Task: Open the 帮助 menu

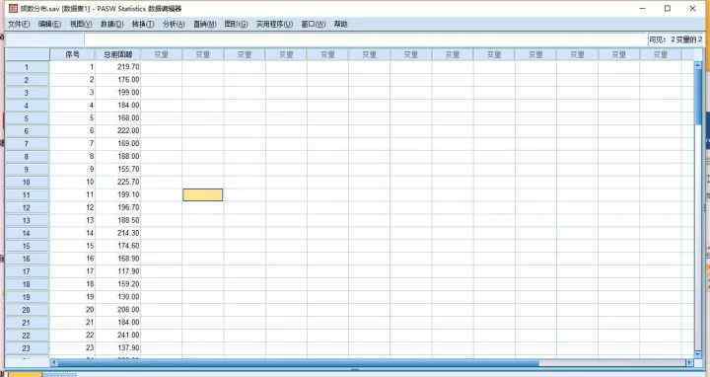Action: tap(340, 24)
